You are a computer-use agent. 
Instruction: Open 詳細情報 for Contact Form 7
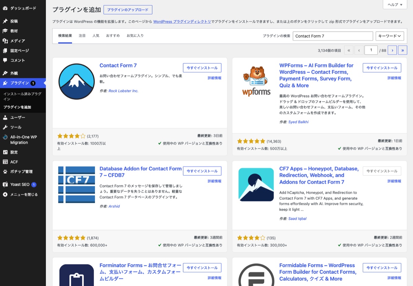214,78
